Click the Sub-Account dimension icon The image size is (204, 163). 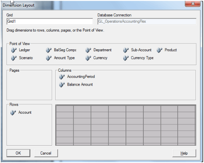click(126, 50)
